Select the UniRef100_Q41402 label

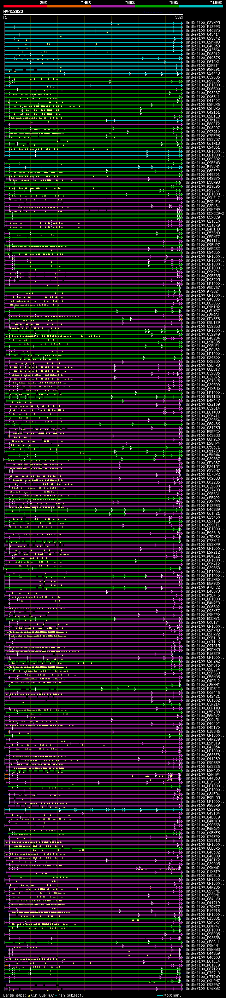coord(203,101)
